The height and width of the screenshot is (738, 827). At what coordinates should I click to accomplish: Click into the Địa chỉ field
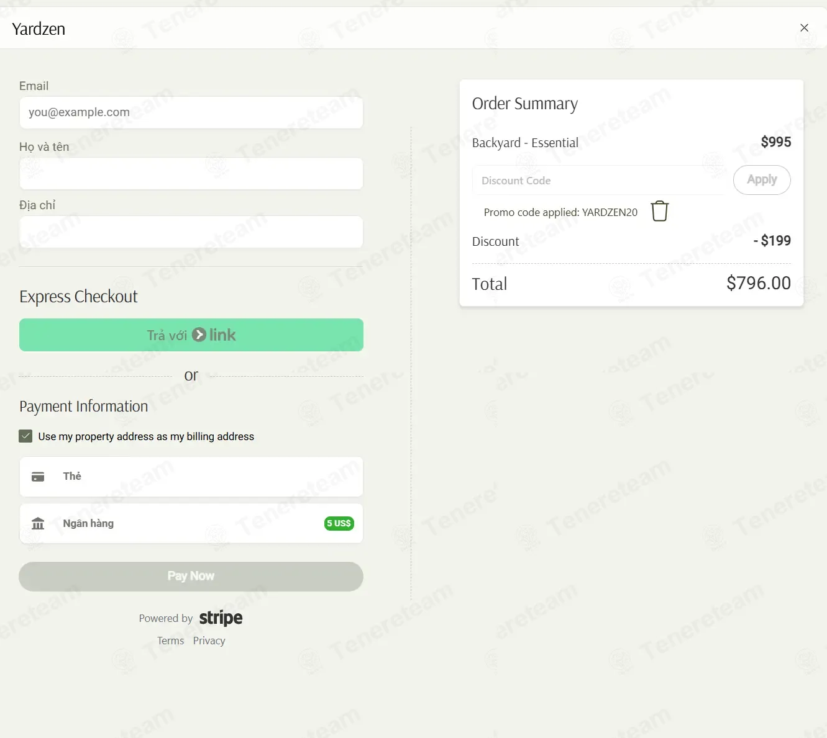point(191,232)
